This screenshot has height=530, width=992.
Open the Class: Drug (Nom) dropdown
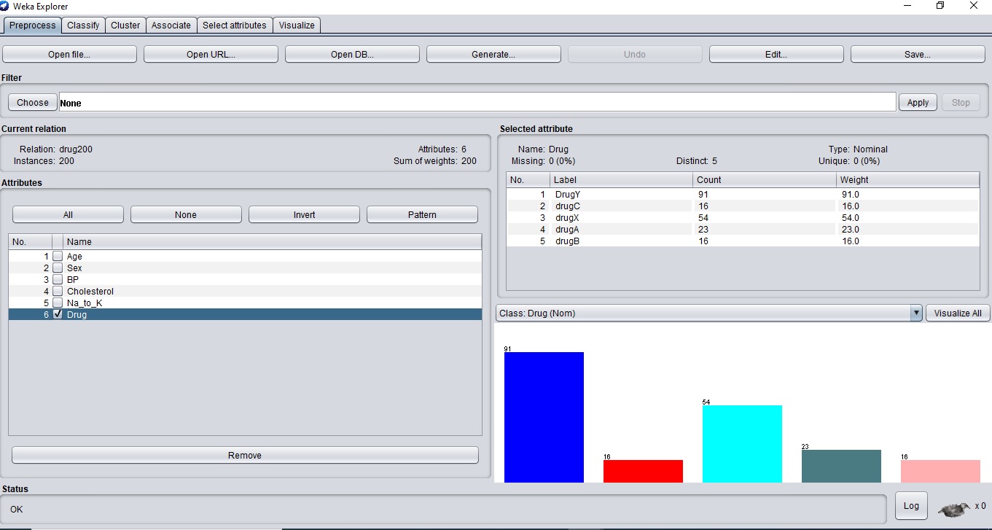709,313
